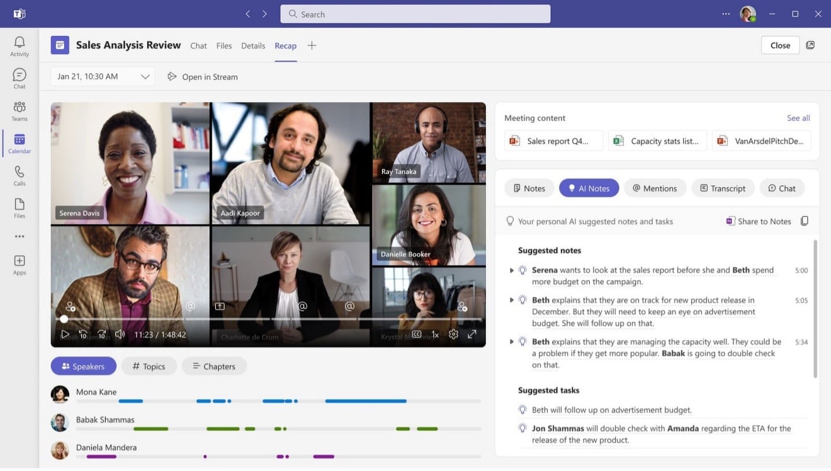Select the Speakers view pill
The height and width of the screenshot is (471, 831).
(x=84, y=366)
